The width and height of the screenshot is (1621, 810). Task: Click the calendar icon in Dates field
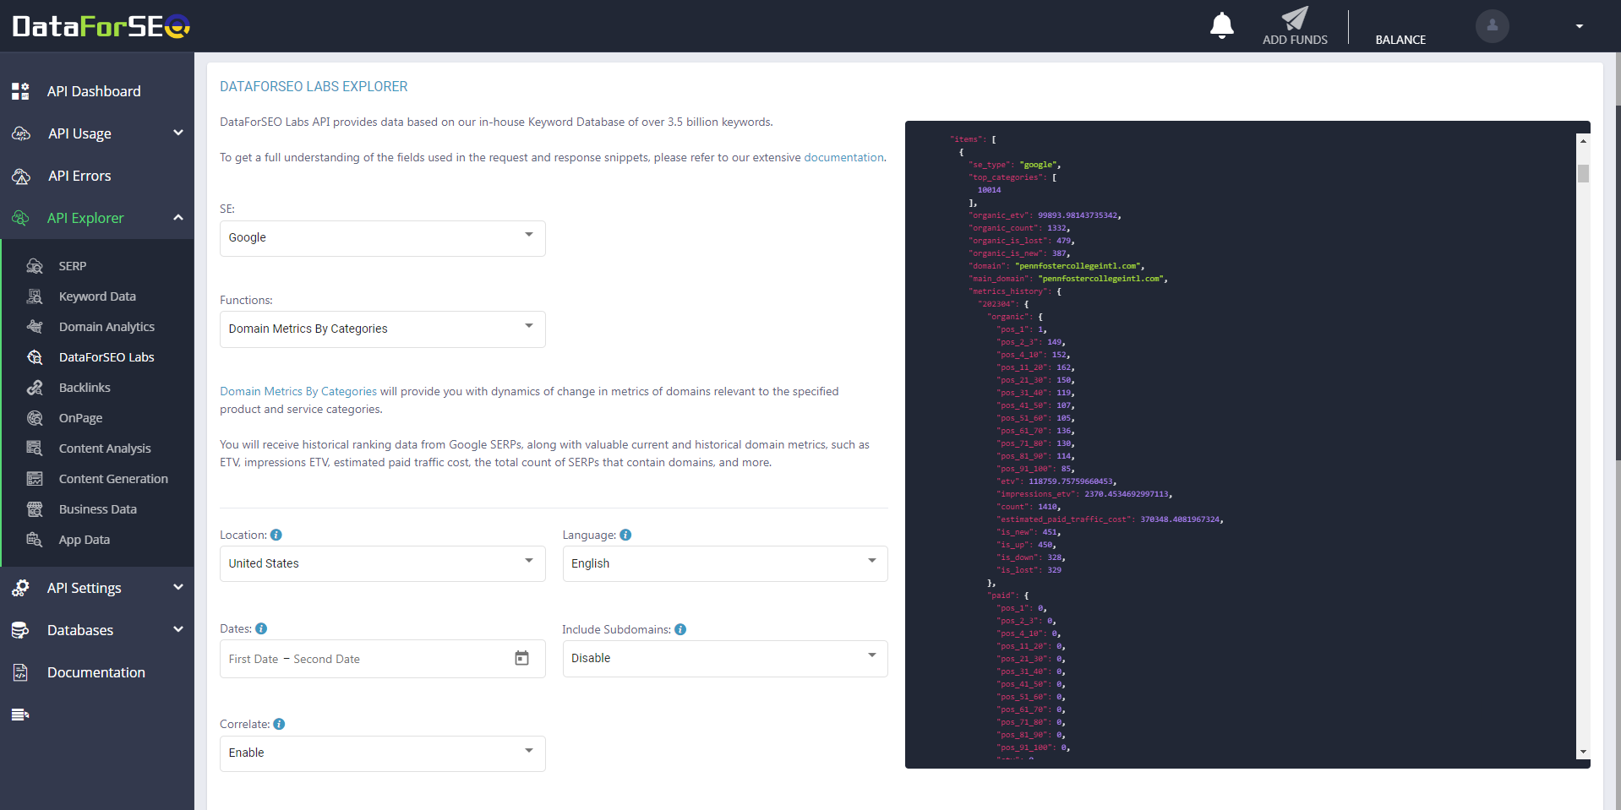pos(521,658)
